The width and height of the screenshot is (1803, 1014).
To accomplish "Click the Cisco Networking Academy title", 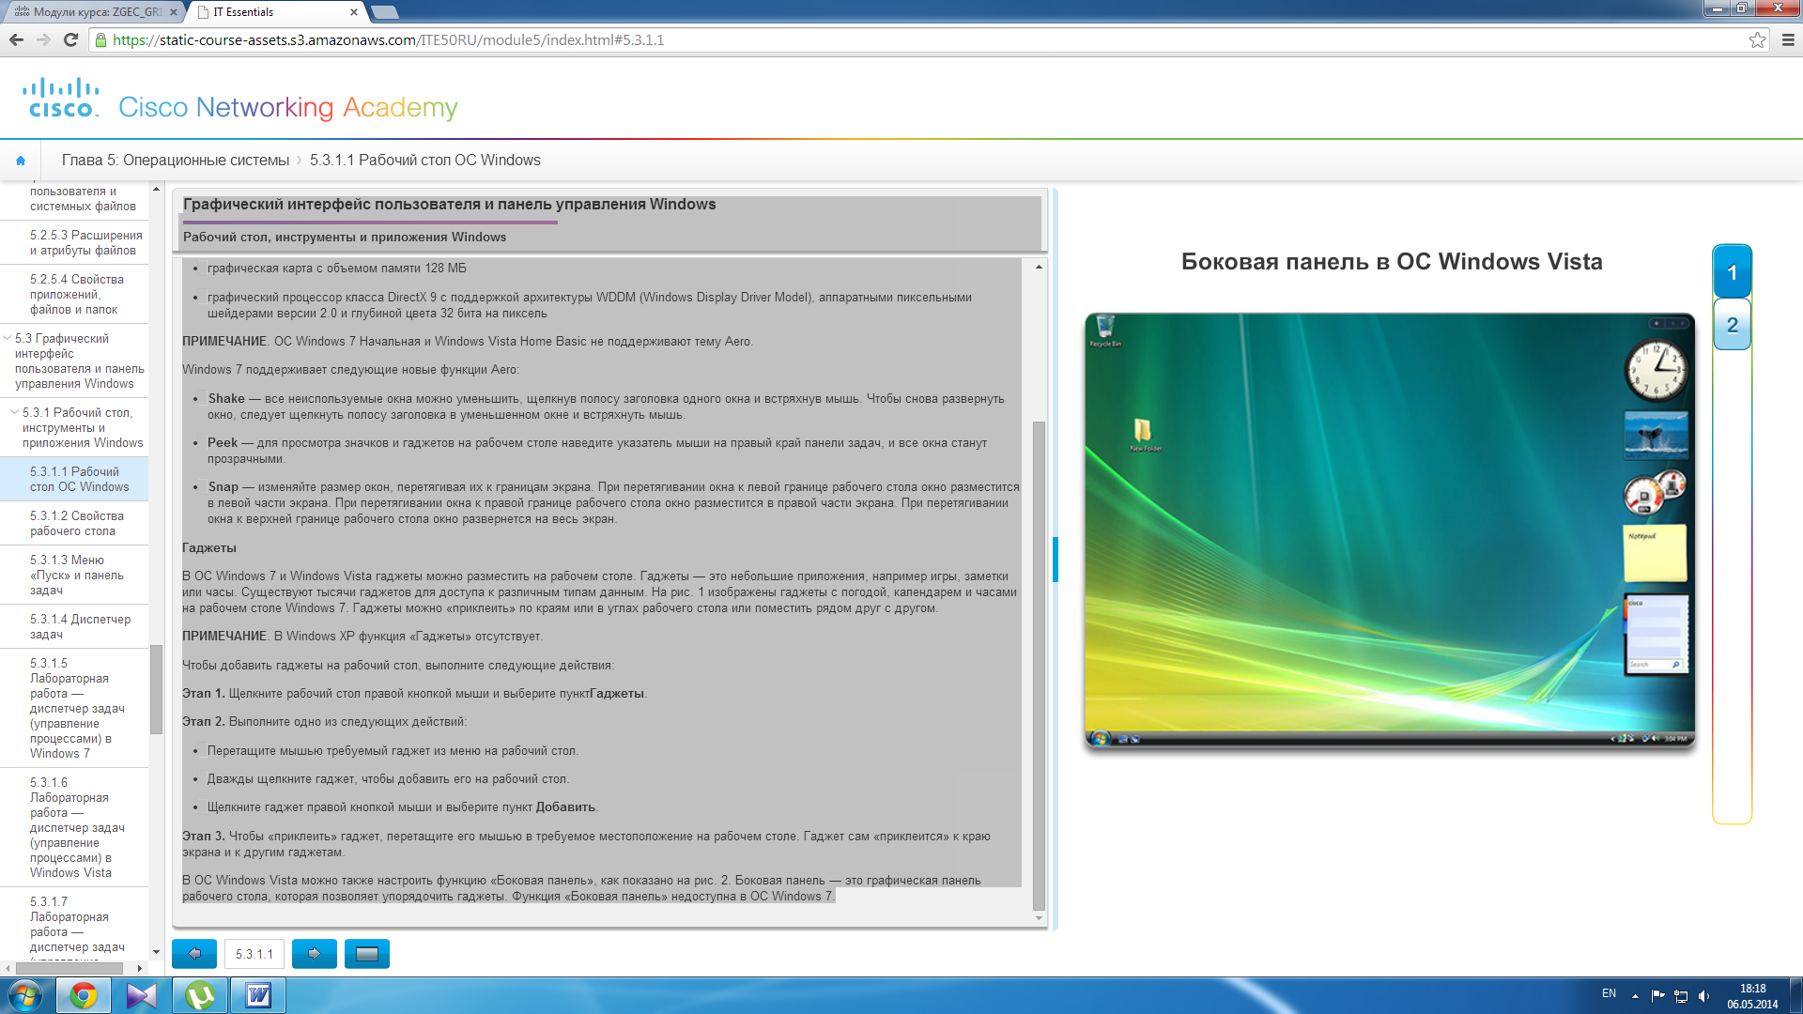I will pyautogui.click(x=287, y=107).
